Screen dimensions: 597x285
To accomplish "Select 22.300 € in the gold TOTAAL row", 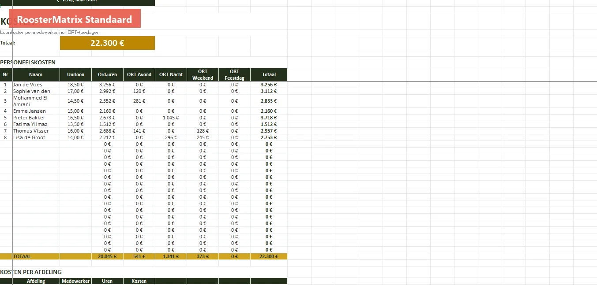I will point(269,256).
